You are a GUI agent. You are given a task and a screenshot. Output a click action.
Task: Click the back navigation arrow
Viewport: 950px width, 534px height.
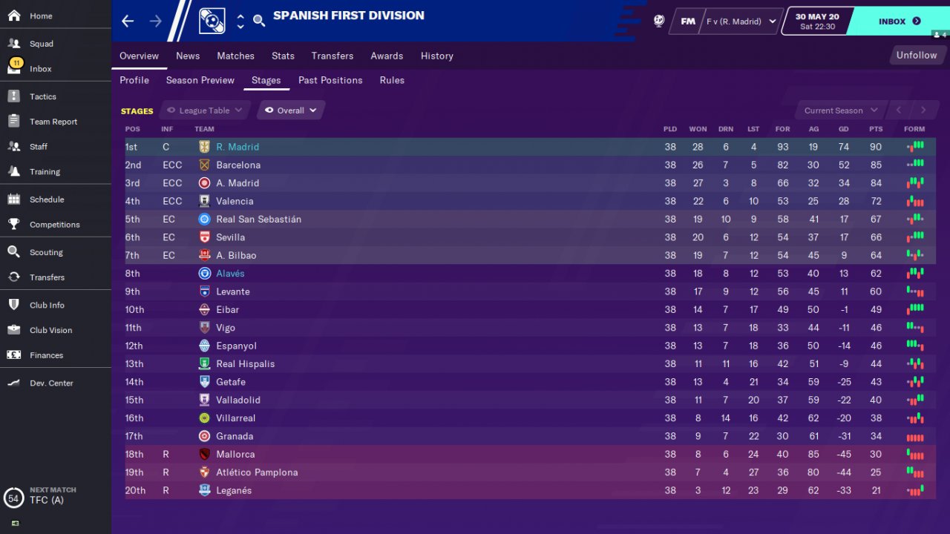pos(128,21)
